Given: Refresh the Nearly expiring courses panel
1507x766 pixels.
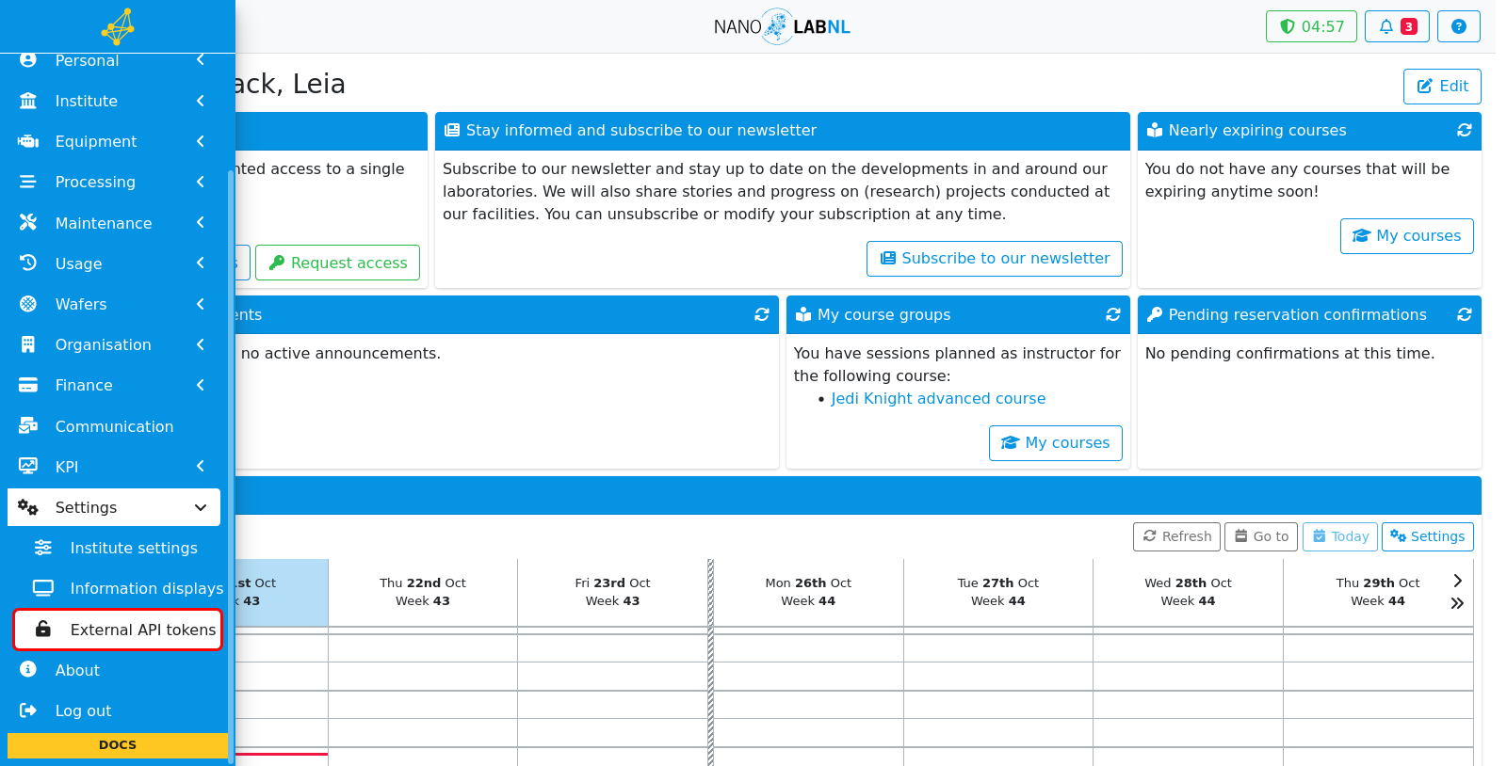Looking at the screenshot, I should coord(1464,131).
